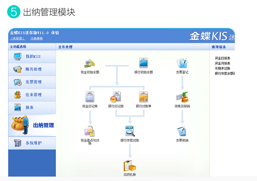Click the （未登录） login link
Viewport: 257px width, 181px height.
(18, 38)
